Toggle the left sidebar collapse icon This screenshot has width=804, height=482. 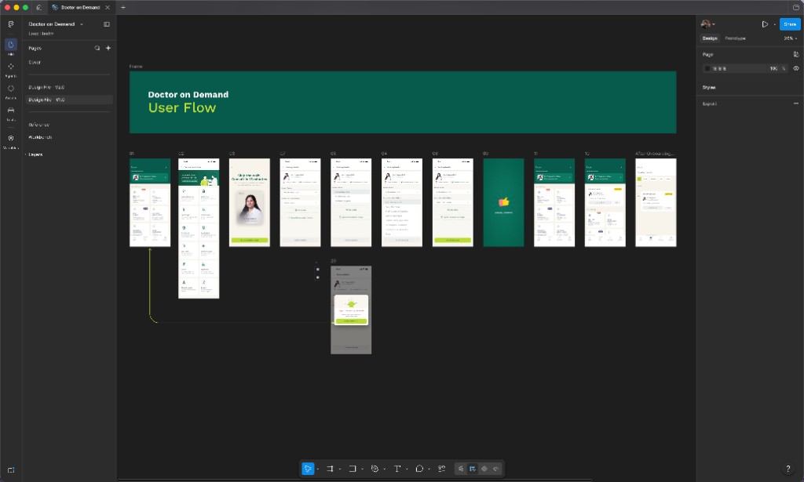point(107,24)
